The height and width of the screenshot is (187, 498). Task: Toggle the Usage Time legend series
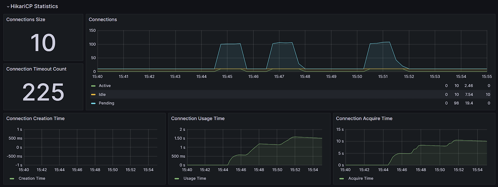195,178
